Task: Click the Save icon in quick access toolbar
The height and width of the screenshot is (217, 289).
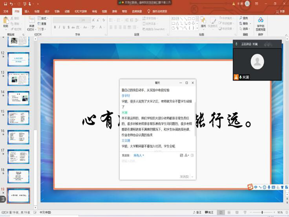Action: click(5, 4)
